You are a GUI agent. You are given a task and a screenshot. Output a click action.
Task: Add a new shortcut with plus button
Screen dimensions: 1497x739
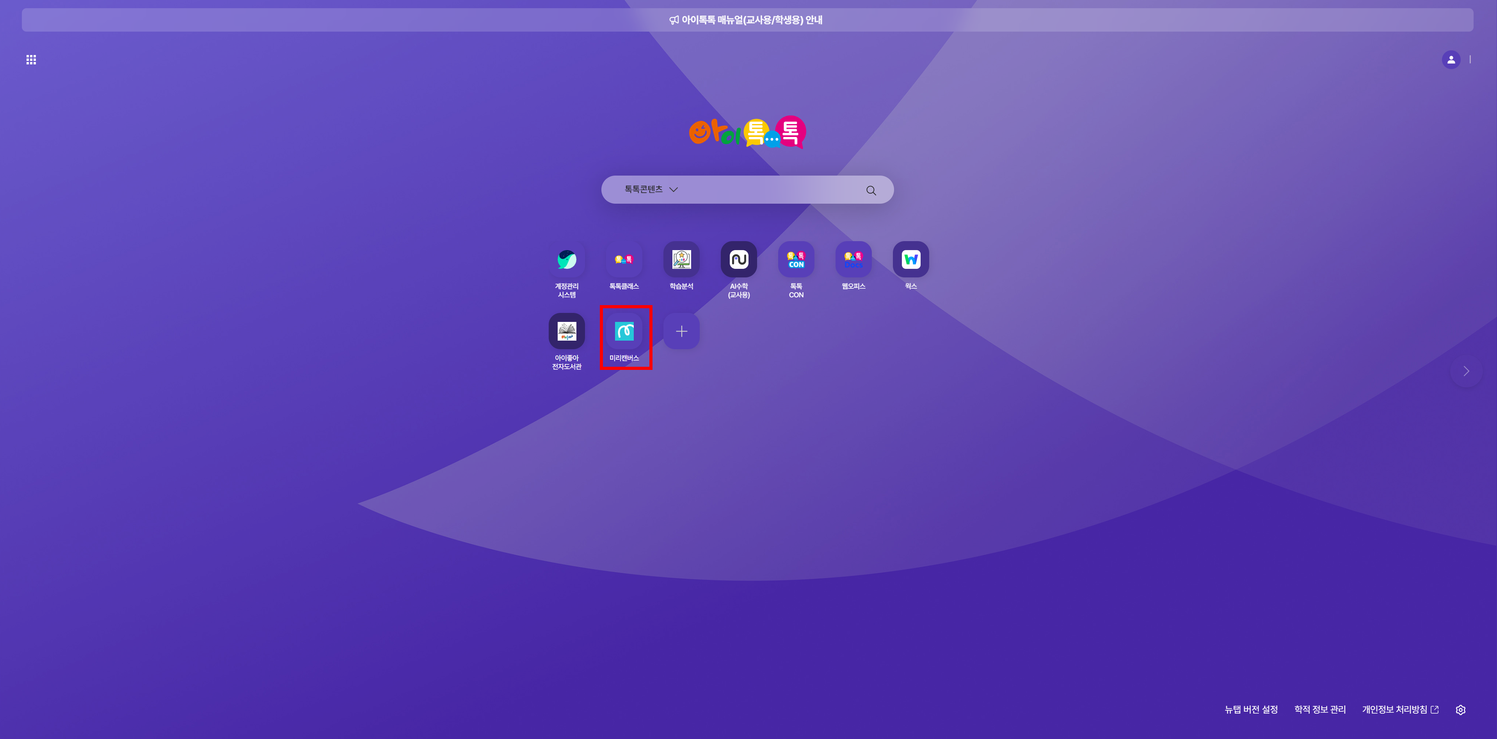pos(681,331)
